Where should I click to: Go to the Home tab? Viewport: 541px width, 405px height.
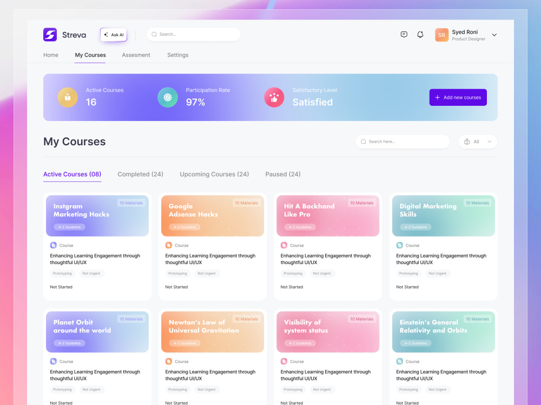pos(51,55)
